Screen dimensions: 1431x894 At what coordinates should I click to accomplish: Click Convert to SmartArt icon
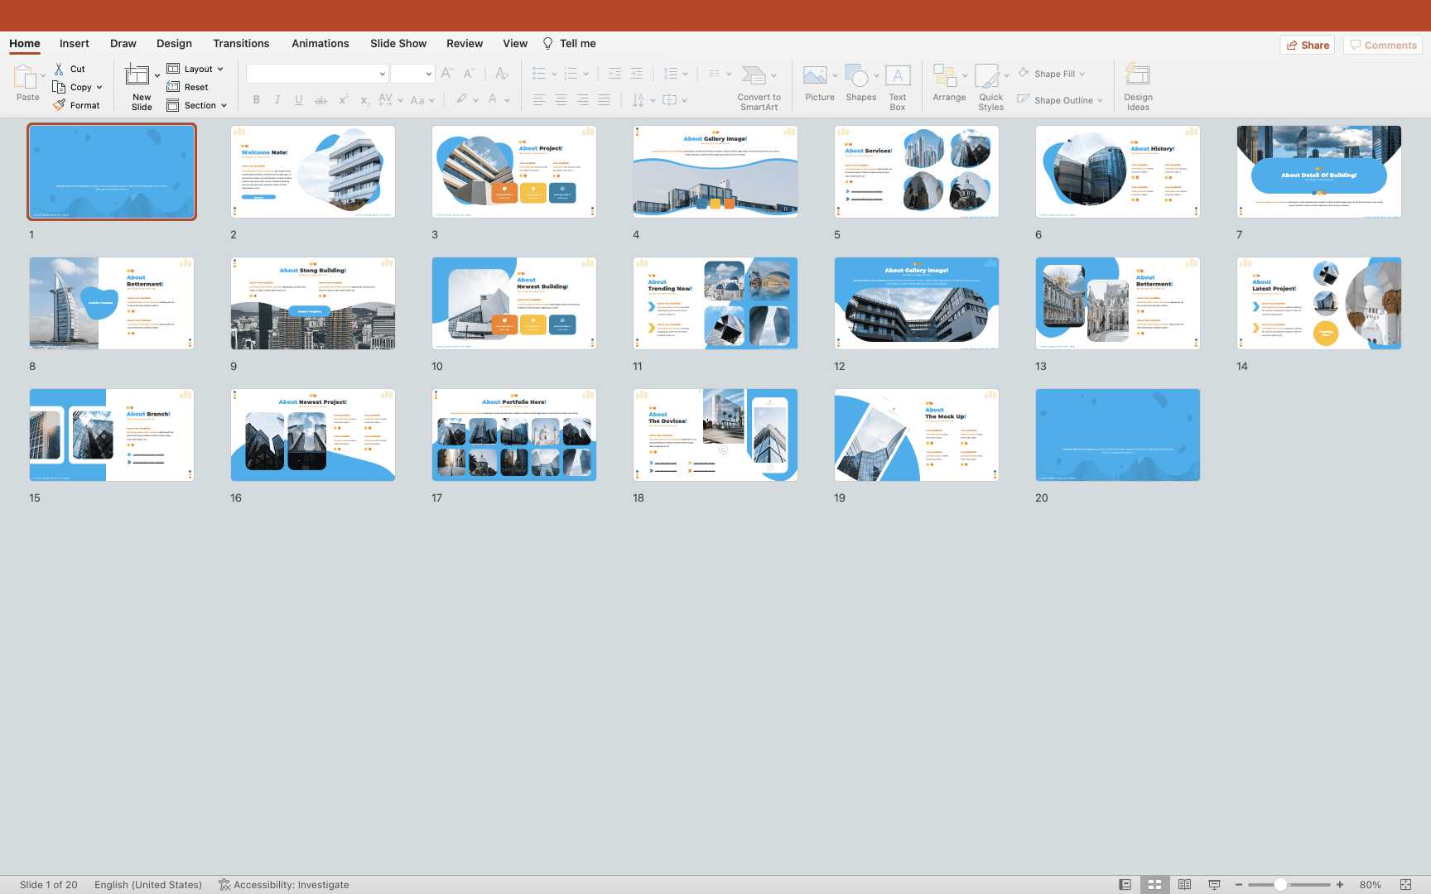[x=754, y=77]
